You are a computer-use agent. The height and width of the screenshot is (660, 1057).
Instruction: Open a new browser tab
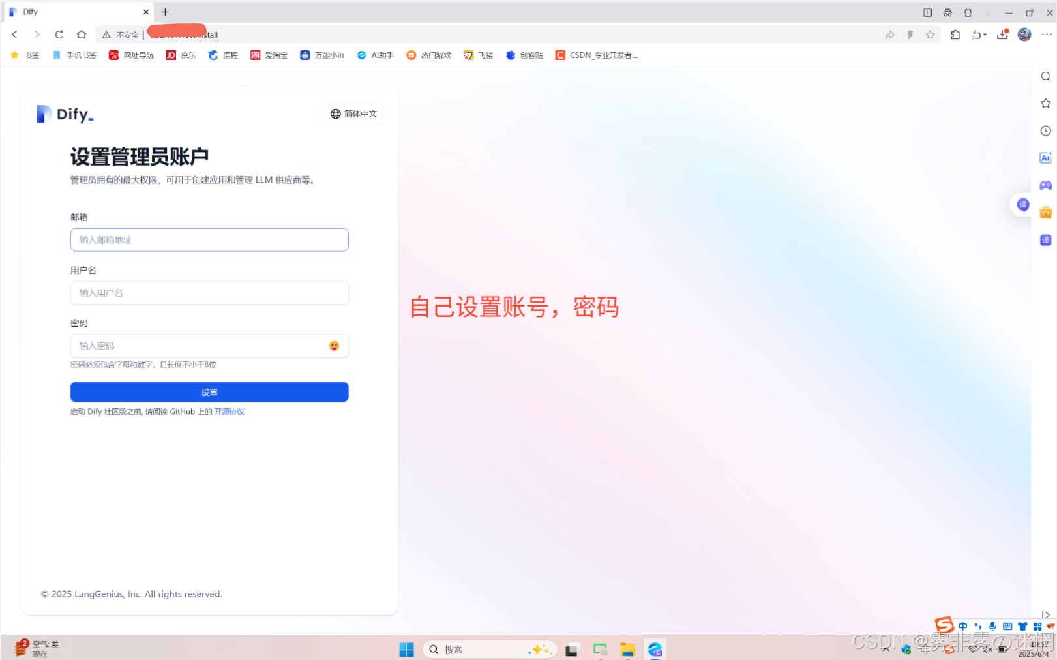(165, 12)
